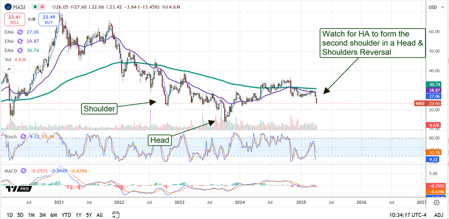Switch to the YTD time range

[x=67, y=215]
